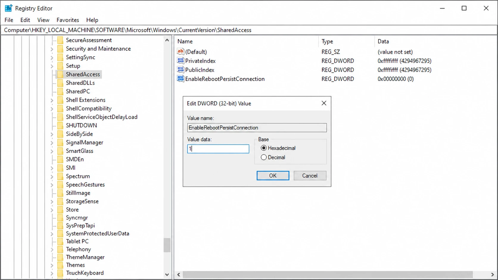Open the View menu
This screenshot has height=280, width=498.
tap(43, 20)
